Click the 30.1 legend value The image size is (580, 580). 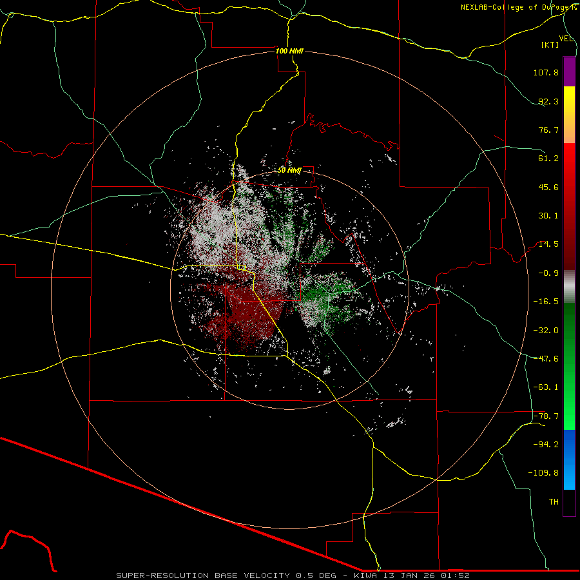[548, 216]
